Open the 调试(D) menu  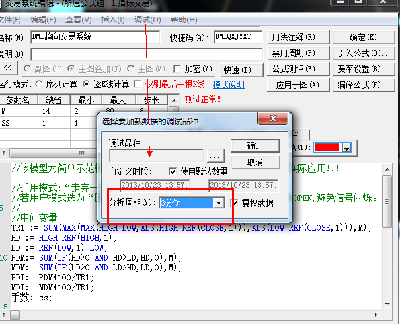coord(147,20)
